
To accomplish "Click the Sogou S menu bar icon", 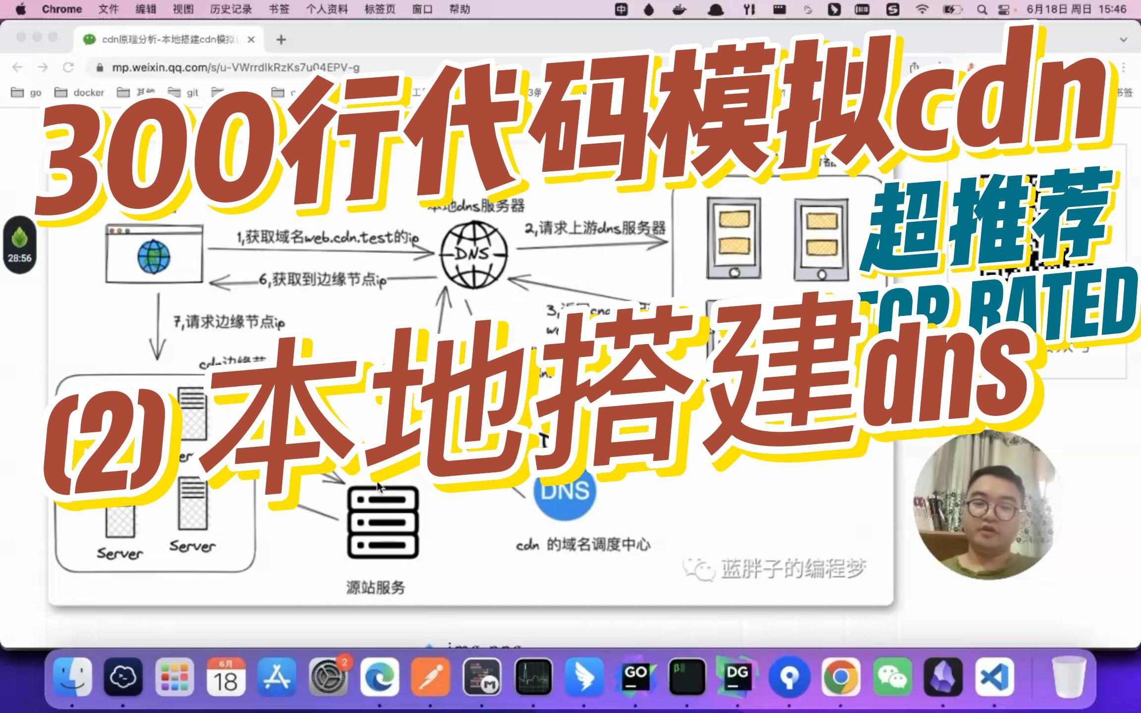I will pyautogui.click(x=892, y=9).
